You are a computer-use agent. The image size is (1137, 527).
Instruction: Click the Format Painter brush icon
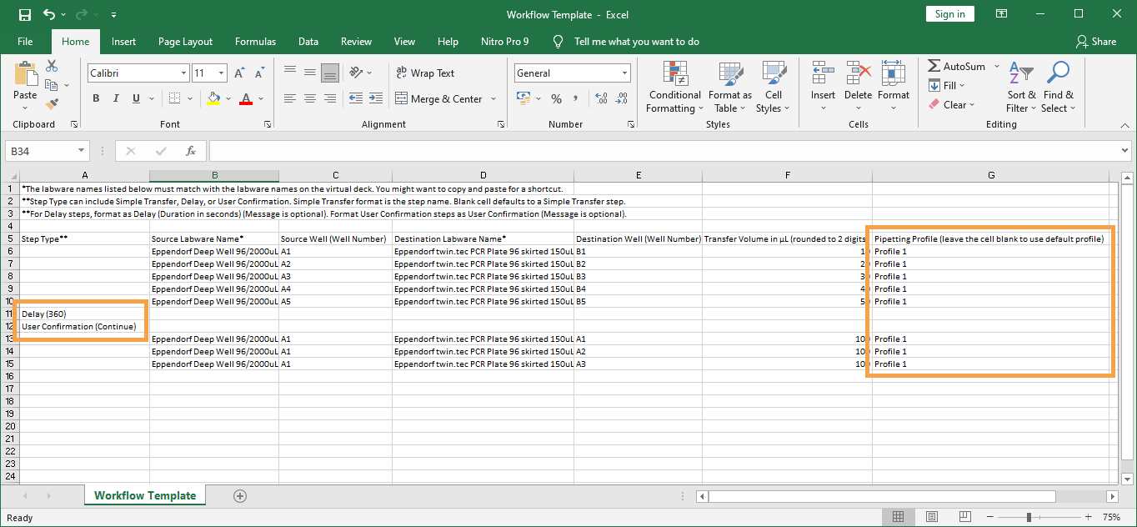pos(52,104)
